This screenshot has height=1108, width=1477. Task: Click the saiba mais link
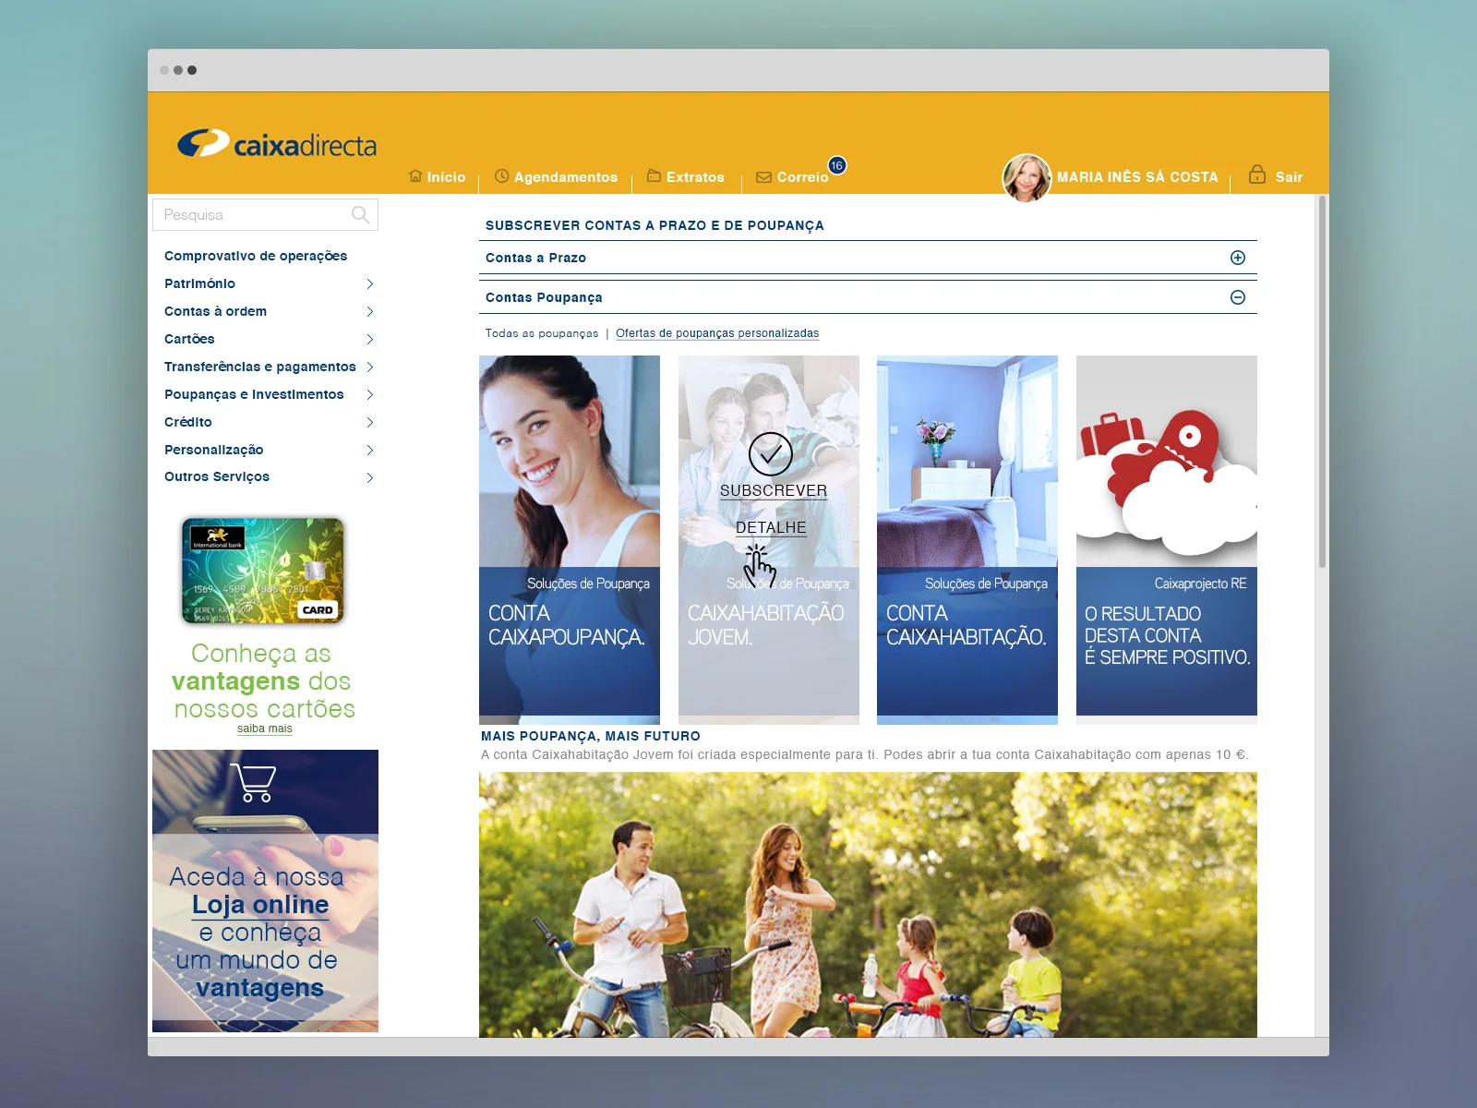[264, 729]
